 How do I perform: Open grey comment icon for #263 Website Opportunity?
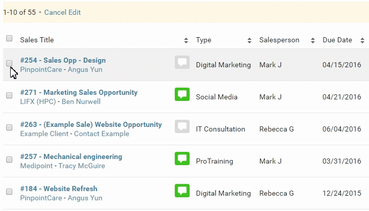(x=182, y=126)
